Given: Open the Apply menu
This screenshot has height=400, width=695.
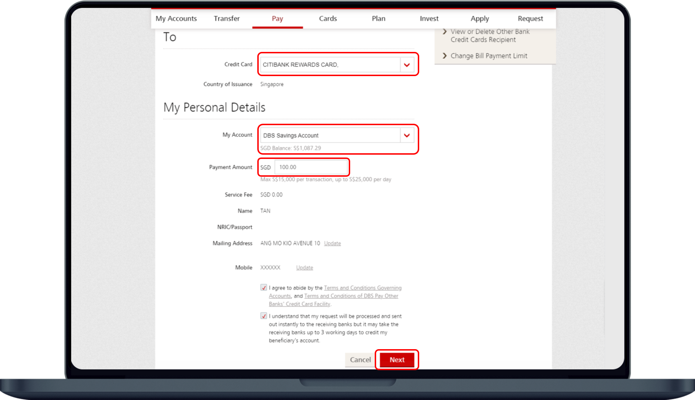Looking at the screenshot, I should (x=480, y=18).
